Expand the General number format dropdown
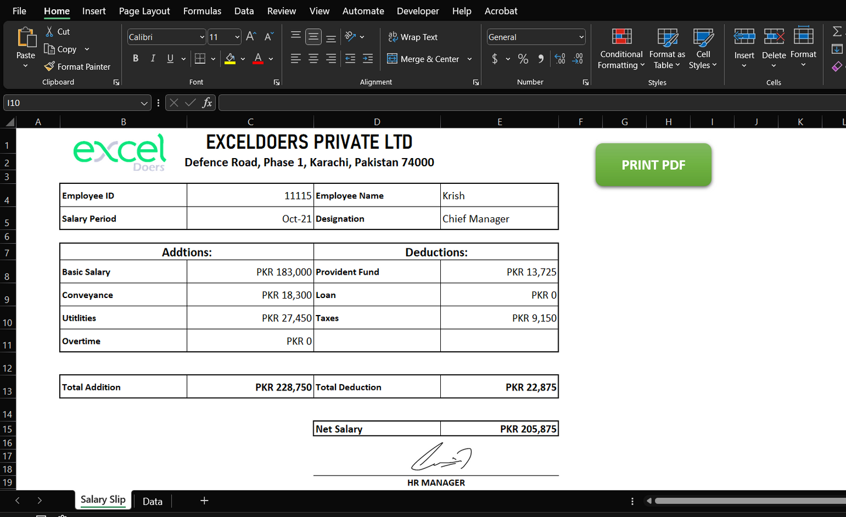The width and height of the screenshot is (846, 517). click(581, 37)
